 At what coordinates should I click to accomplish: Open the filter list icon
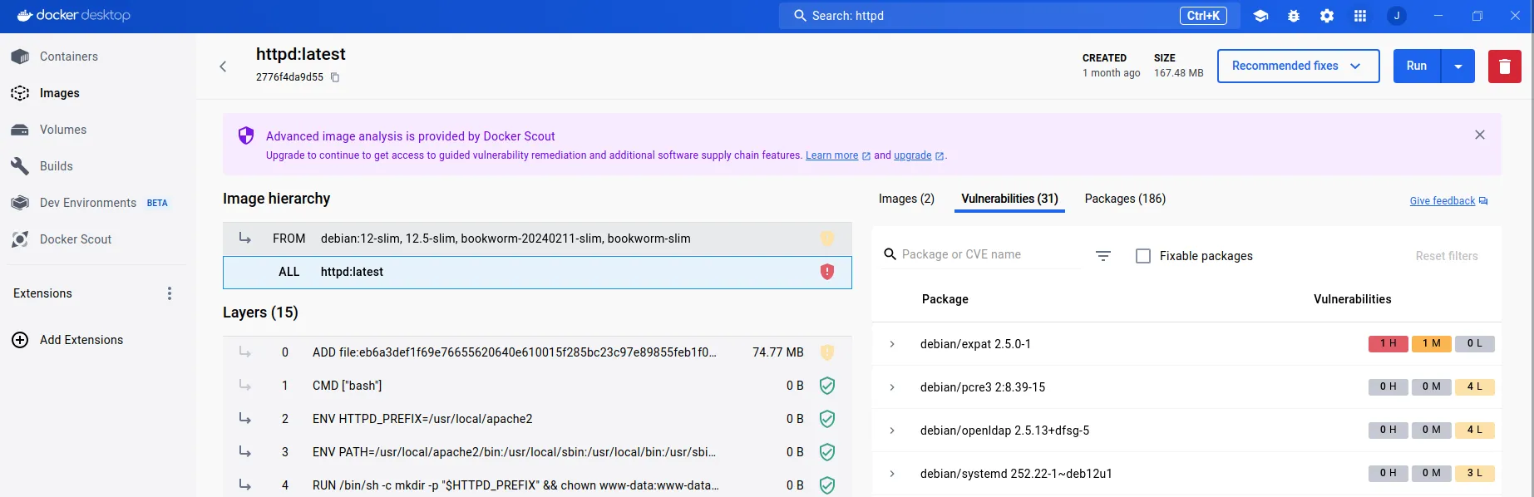(1103, 256)
